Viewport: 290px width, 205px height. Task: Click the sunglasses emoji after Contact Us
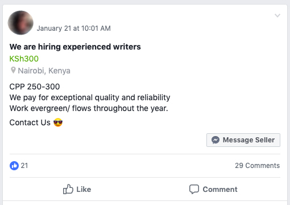click(x=58, y=122)
